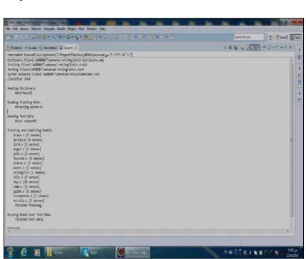Click the 'lord.n' senses line
The image size is (306, 259).
click(x=26, y=144)
